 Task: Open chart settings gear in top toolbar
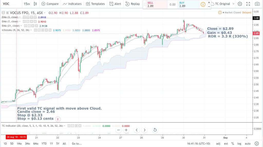pos(240,4)
